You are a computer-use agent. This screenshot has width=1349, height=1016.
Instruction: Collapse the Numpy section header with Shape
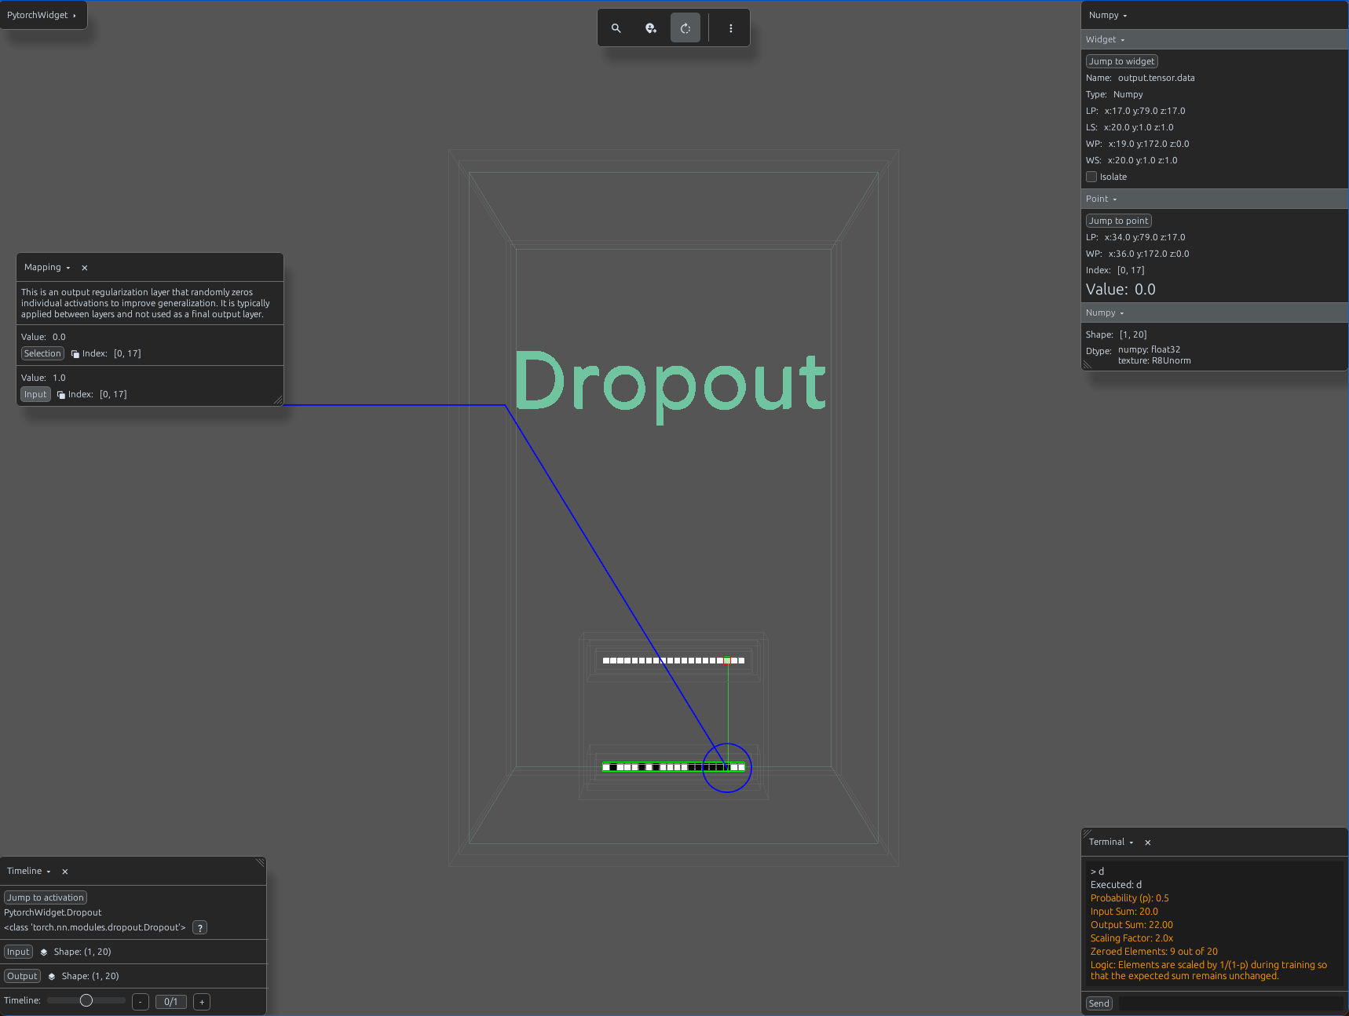(1215, 312)
